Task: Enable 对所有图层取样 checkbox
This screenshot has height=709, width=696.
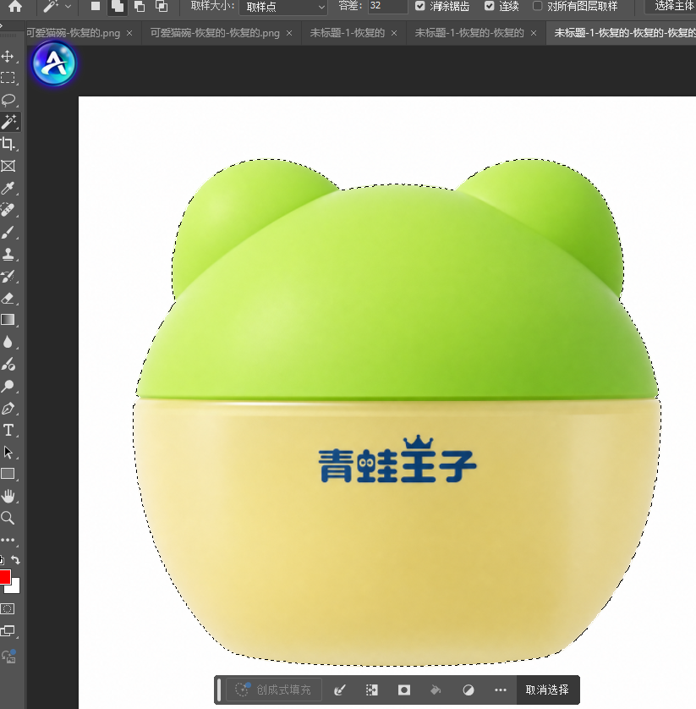Action: tap(537, 6)
